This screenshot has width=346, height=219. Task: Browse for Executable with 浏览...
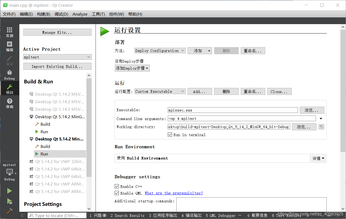[312, 110]
